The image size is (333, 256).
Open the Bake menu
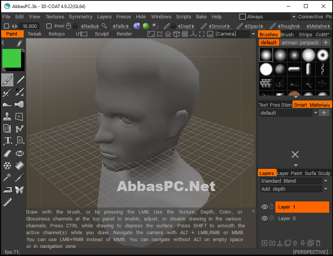tap(201, 16)
